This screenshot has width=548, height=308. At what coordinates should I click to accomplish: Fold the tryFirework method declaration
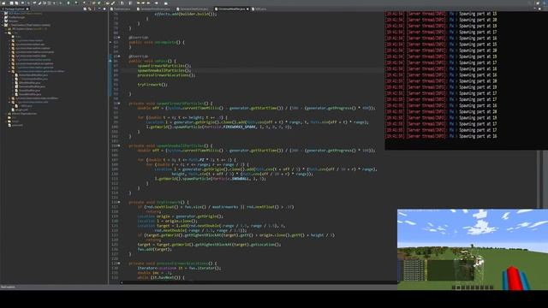click(119, 202)
